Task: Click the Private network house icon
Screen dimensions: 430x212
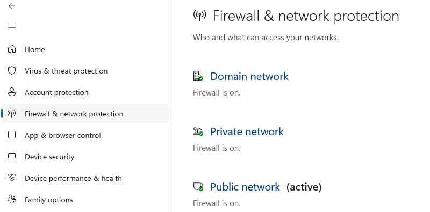Action: [198, 131]
